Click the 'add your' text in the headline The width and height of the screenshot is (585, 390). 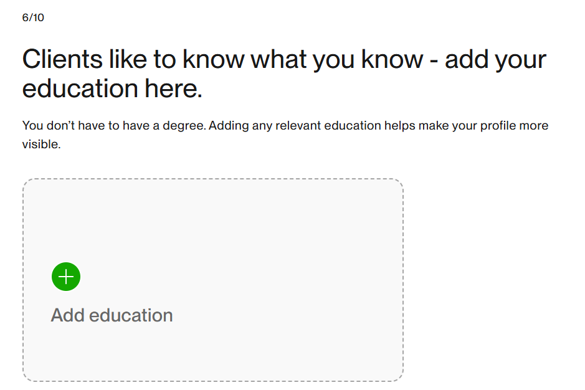(x=496, y=59)
